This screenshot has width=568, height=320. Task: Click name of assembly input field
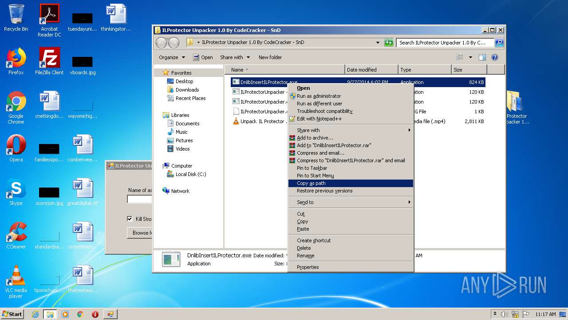[x=139, y=199]
